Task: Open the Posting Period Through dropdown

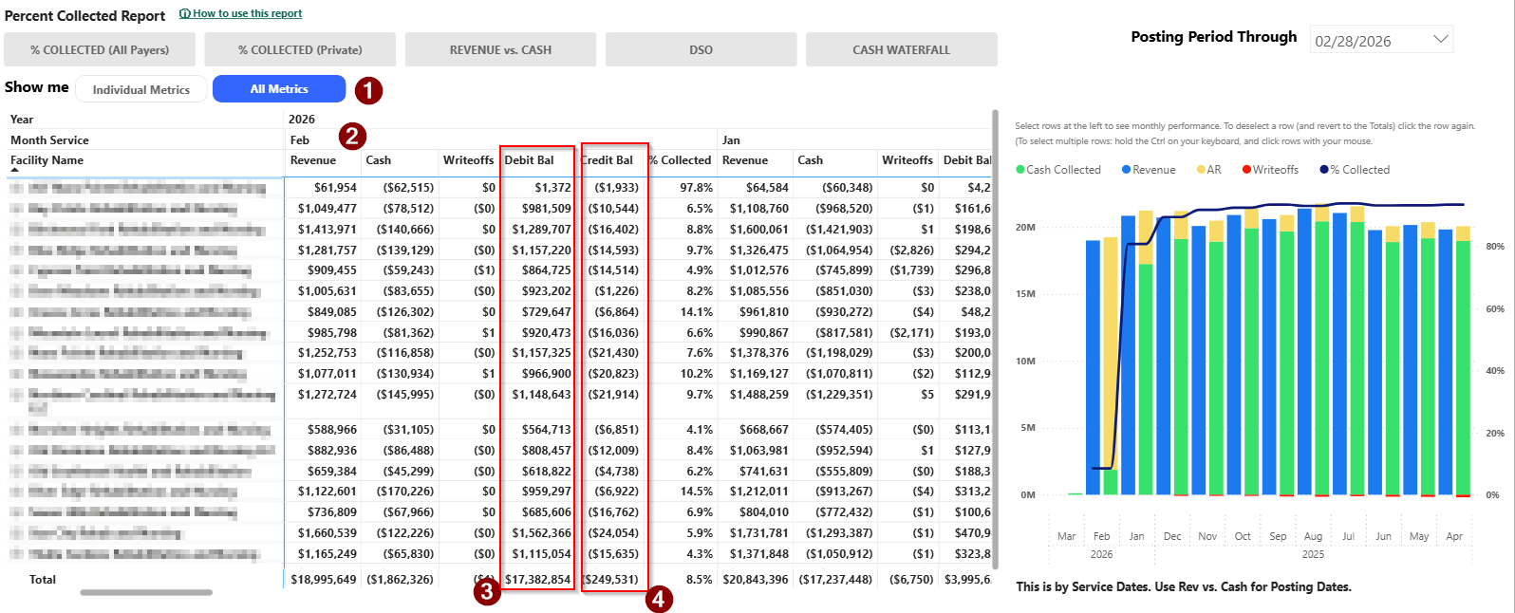Action: (x=1440, y=40)
